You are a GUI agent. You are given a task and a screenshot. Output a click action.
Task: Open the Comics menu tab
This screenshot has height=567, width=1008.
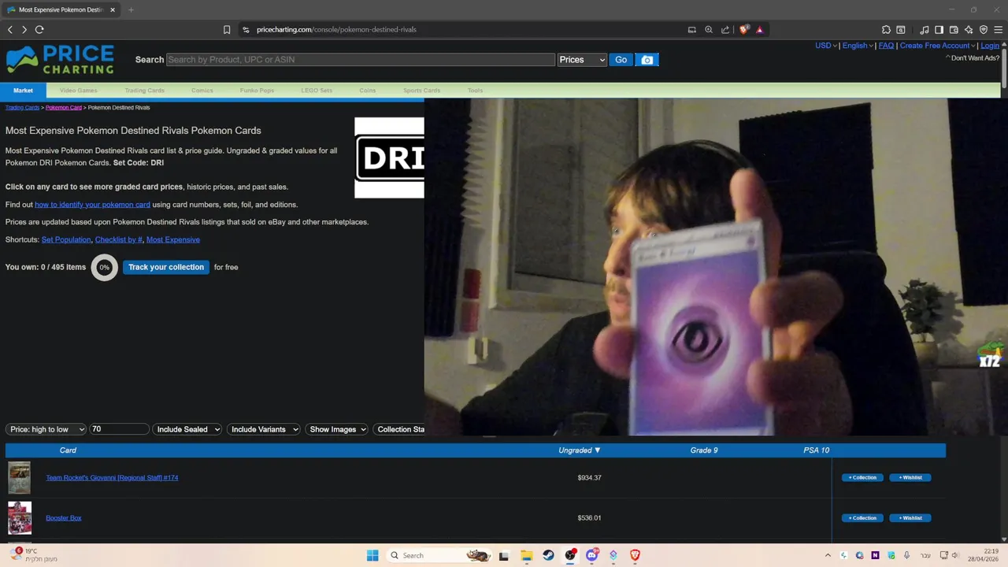(202, 91)
